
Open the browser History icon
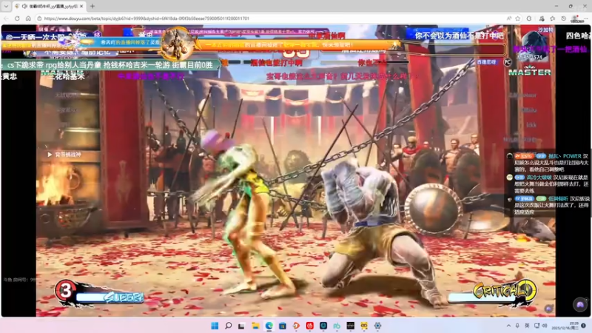pyautogui.click(x=564, y=18)
